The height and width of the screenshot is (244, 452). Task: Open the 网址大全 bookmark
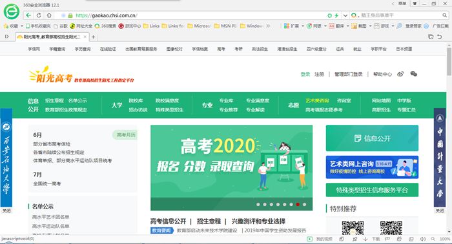click(x=81, y=26)
